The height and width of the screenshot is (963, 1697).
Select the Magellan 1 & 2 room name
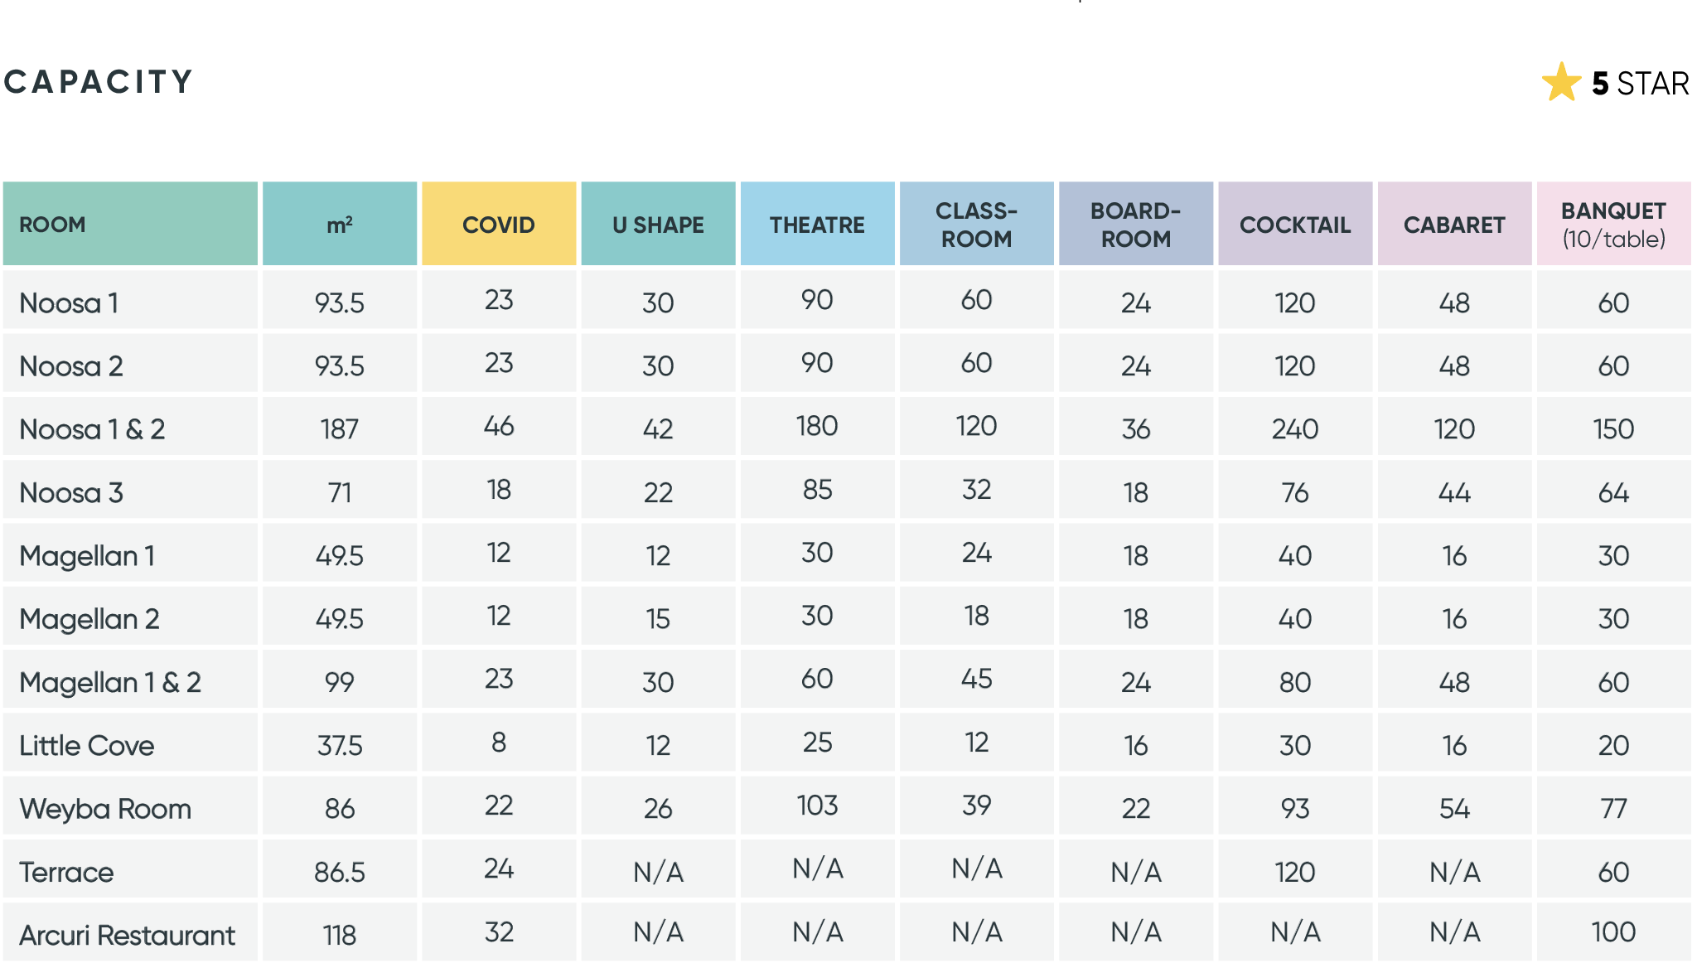tap(110, 682)
